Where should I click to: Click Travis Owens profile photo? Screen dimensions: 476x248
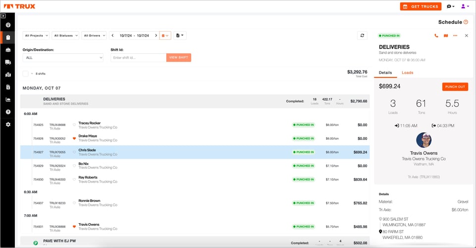click(x=424, y=140)
